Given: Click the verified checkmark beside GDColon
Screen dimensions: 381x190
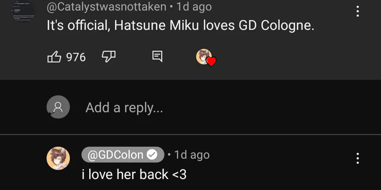Looking at the screenshot, I should (x=152, y=155).
